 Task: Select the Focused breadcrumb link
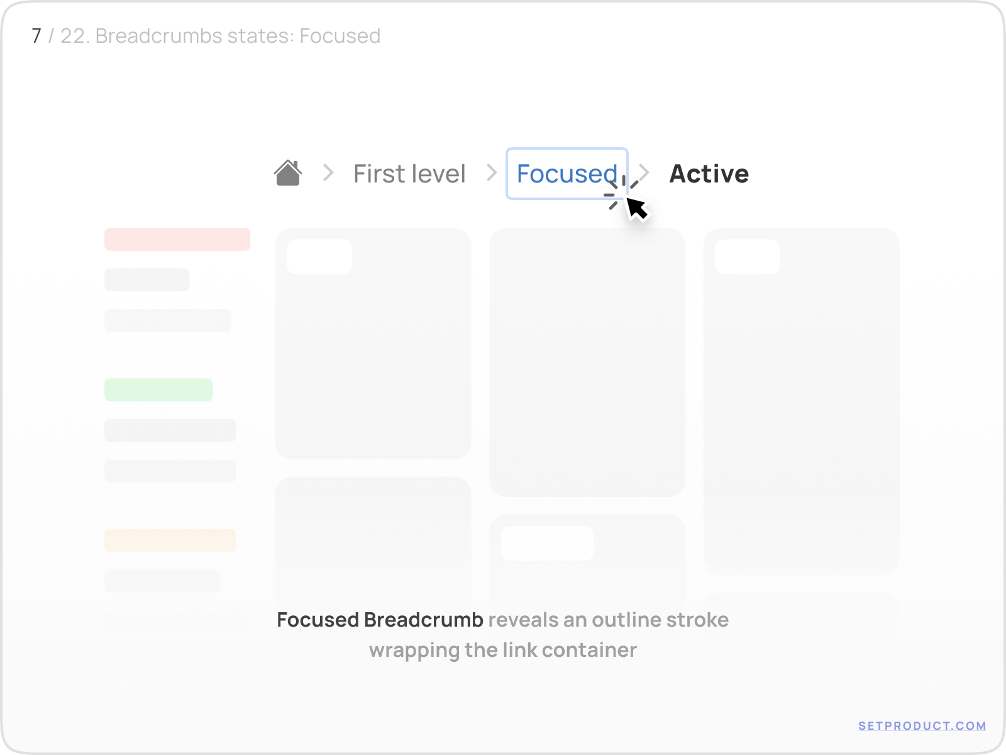[566, 174]
